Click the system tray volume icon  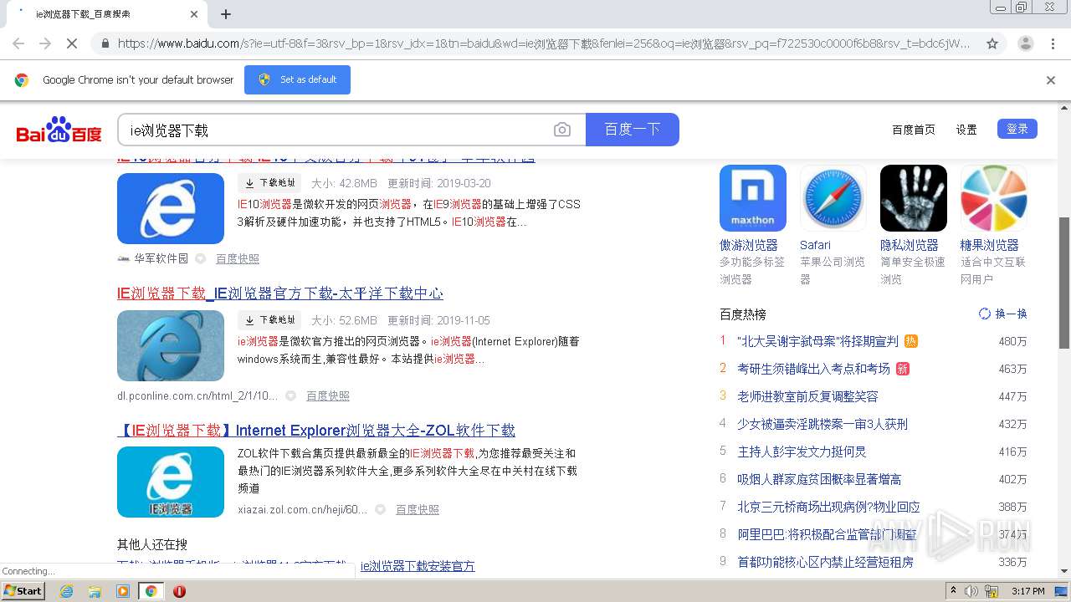(x=971, y=591)
